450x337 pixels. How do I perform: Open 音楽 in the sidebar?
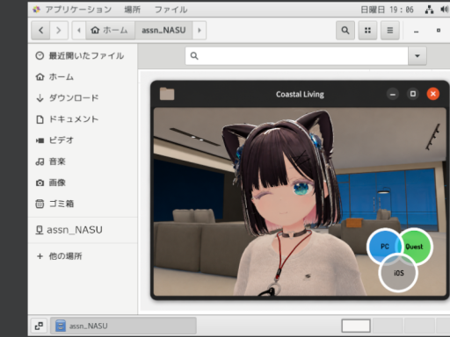tap(83, 161)
